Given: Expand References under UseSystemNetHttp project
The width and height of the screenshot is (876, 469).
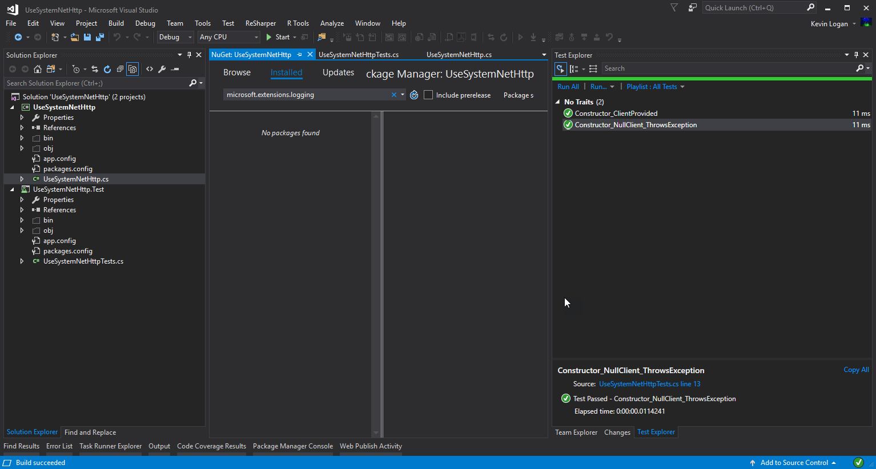Looking at the screenshot, I should (22, 128).
